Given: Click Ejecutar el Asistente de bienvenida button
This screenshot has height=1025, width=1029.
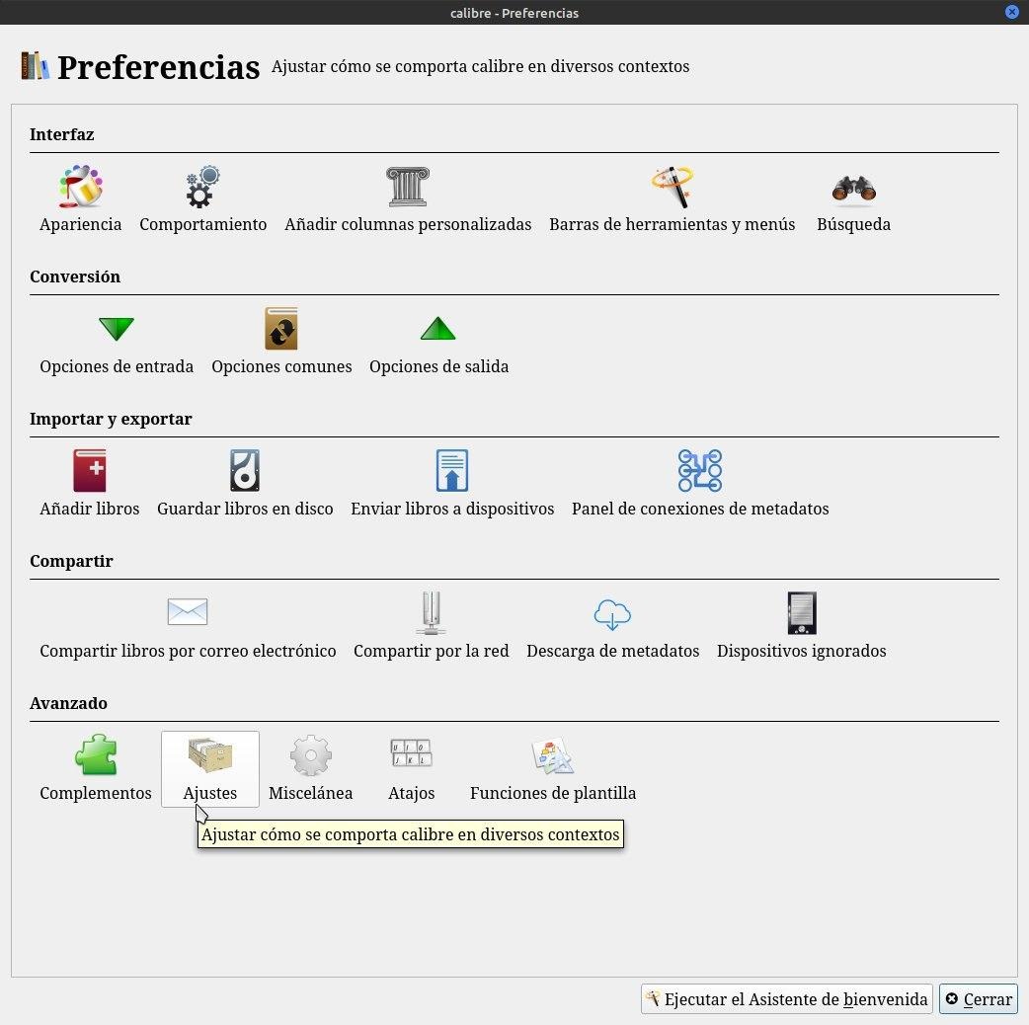Looking at the screenshot, I should click(x=786, y=998).
